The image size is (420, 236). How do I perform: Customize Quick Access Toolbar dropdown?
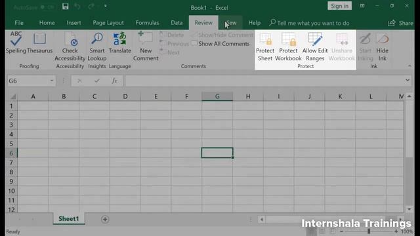click(106, 6)
